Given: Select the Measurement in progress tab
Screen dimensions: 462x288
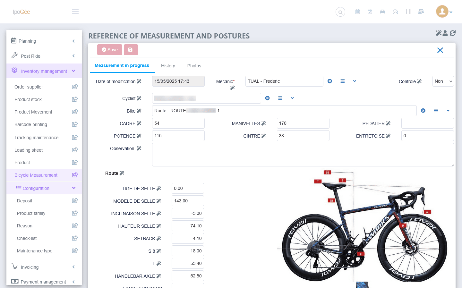Looking at the screenshot, I should (122, 65).
